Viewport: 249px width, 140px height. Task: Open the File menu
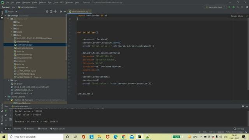click(7, 3)
